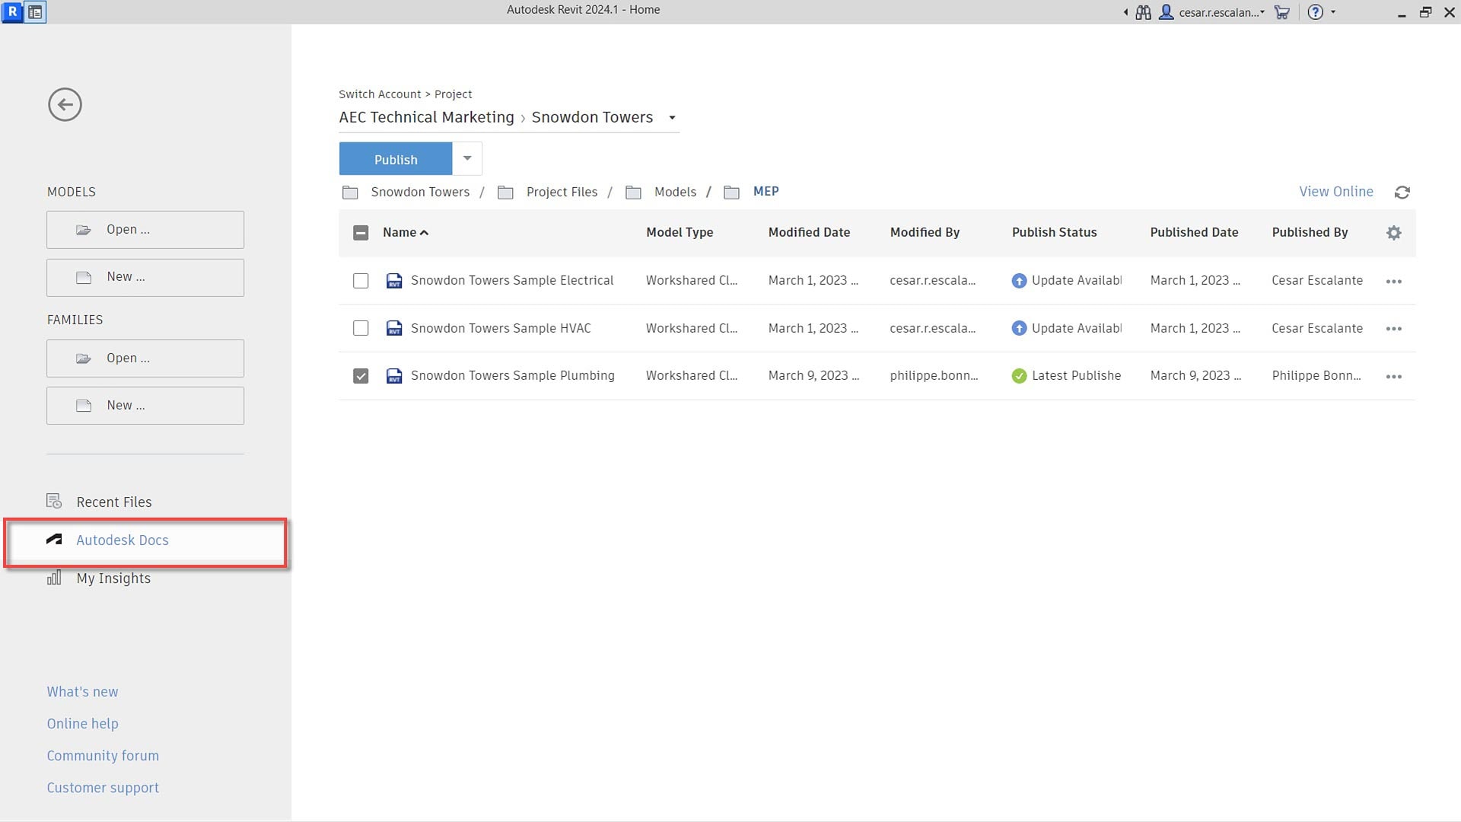Click the binoculars search icon in title bar
Viewport: 1461px width, 822px height.
coord(1143,12)
